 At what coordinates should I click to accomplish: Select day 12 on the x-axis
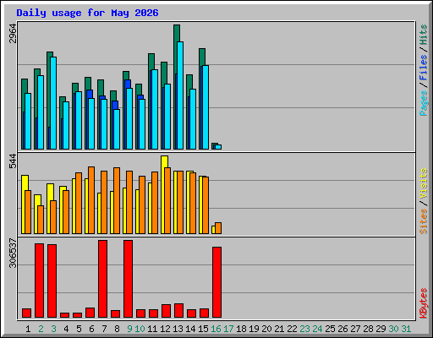click(165, 329)
